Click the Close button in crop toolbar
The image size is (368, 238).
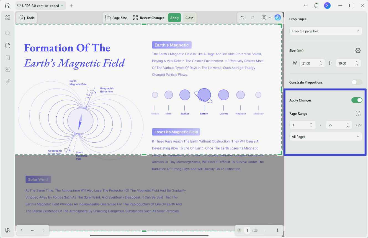click(189, 18)
